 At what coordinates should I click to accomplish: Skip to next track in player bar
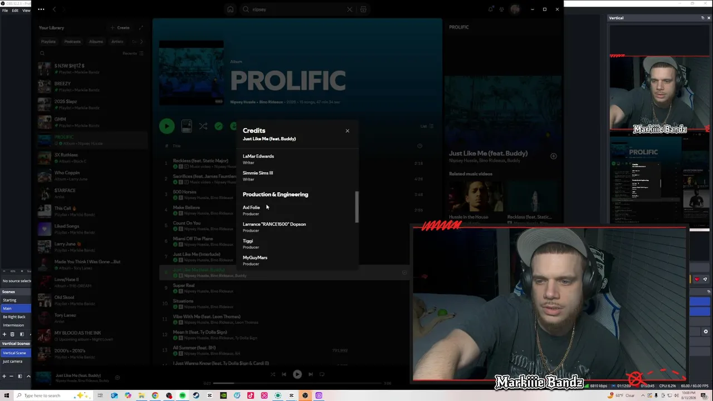[310, 374]
